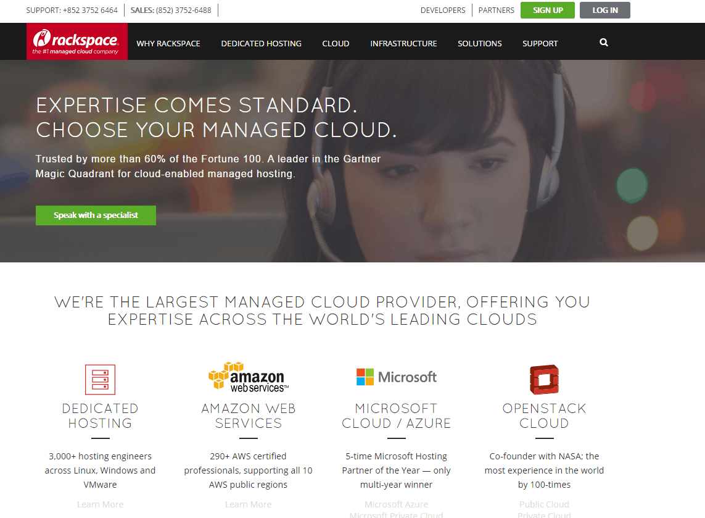Follow the Developers link
705x518 pixels.
443,10
